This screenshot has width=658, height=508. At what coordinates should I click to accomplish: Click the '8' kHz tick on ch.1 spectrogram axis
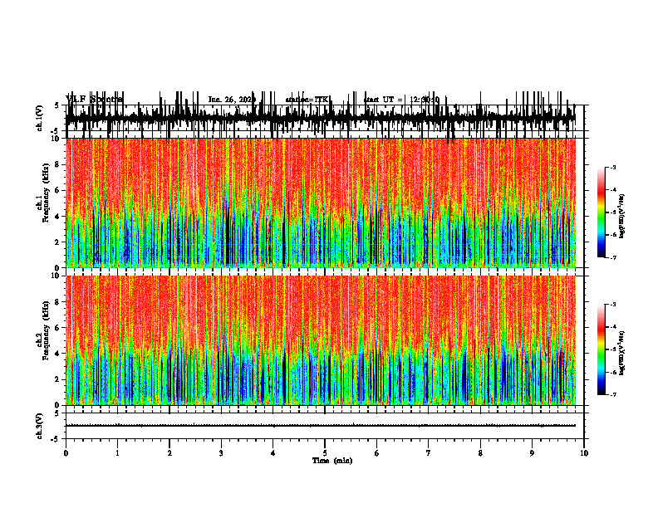click(x=58, y=164)
